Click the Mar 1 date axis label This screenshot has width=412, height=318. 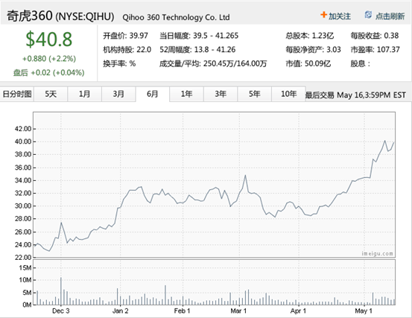pyautogui.click(x=238, y=311)
